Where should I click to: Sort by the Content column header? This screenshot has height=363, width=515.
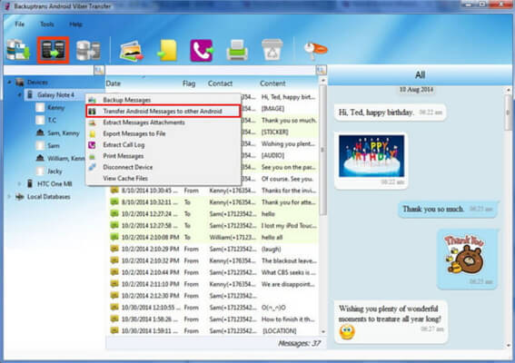pos(272,83)
